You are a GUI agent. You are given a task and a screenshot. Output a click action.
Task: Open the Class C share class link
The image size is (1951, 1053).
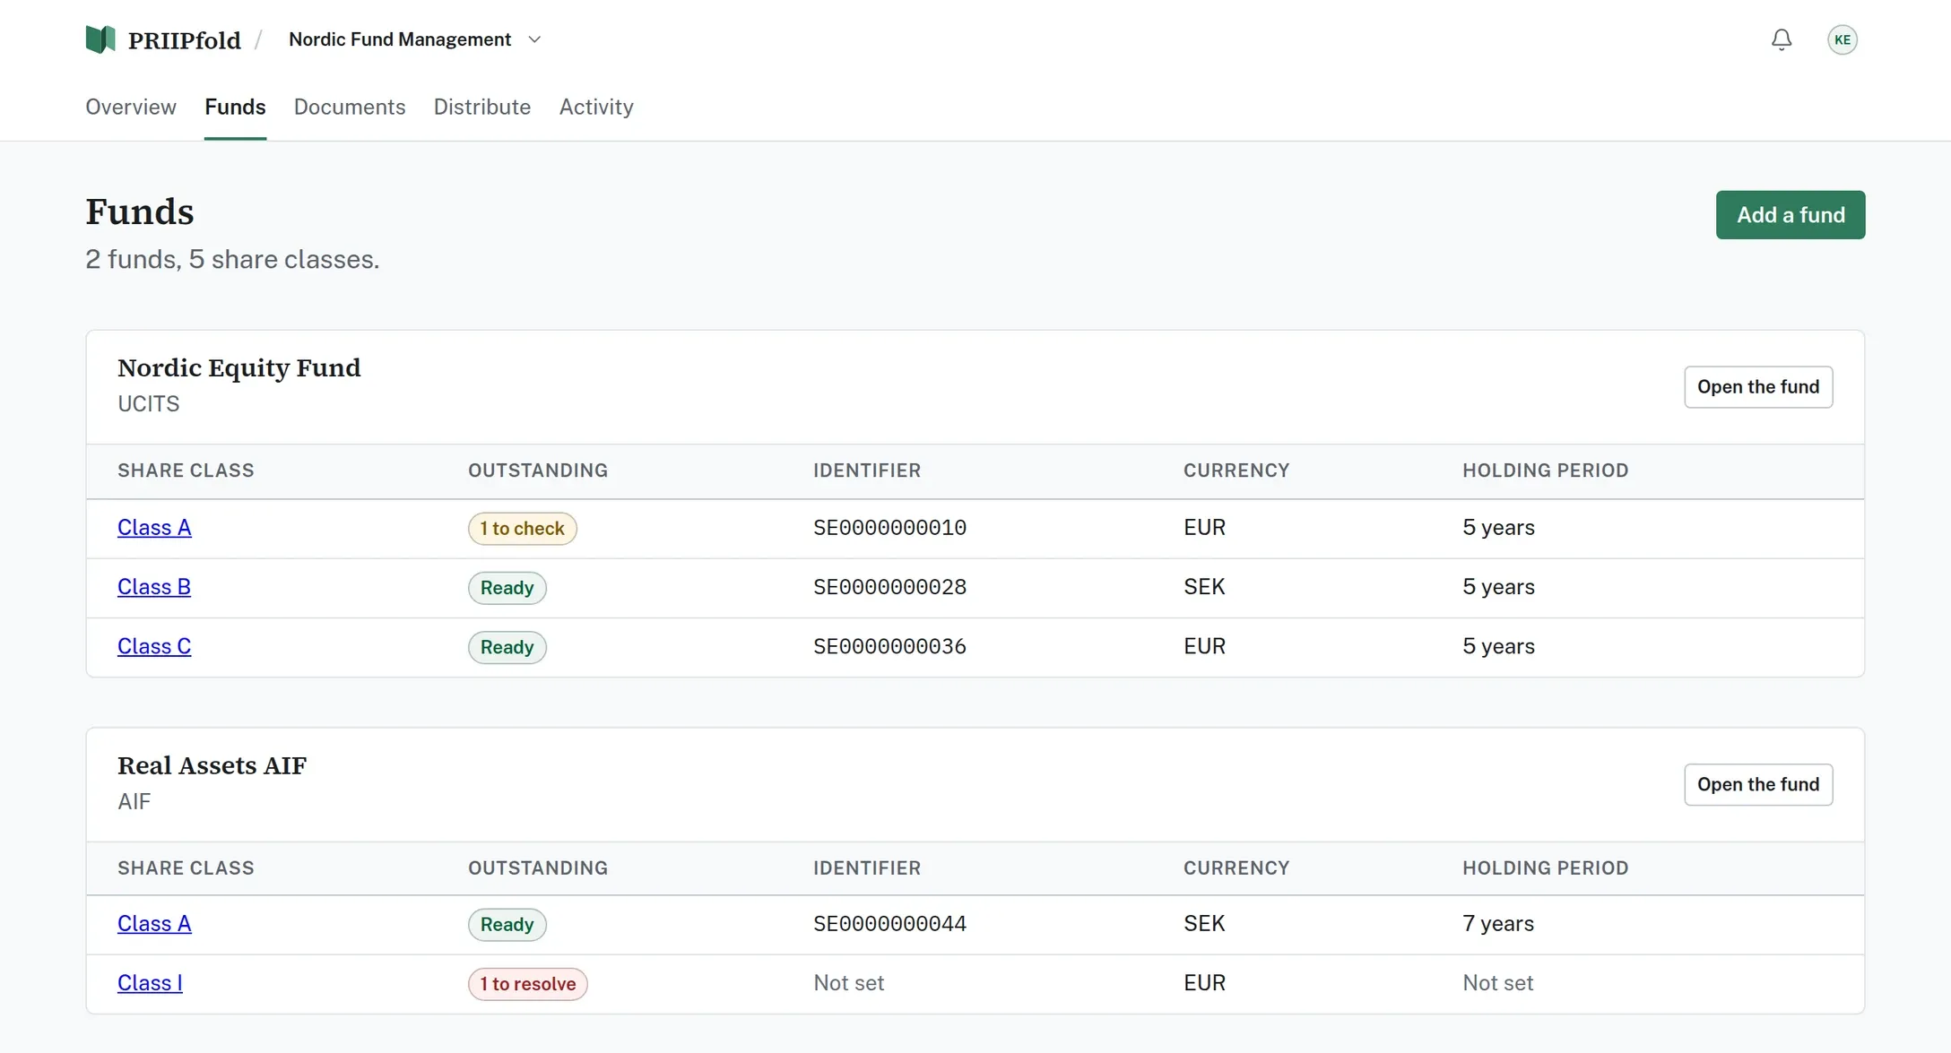(x=154, y=646)
